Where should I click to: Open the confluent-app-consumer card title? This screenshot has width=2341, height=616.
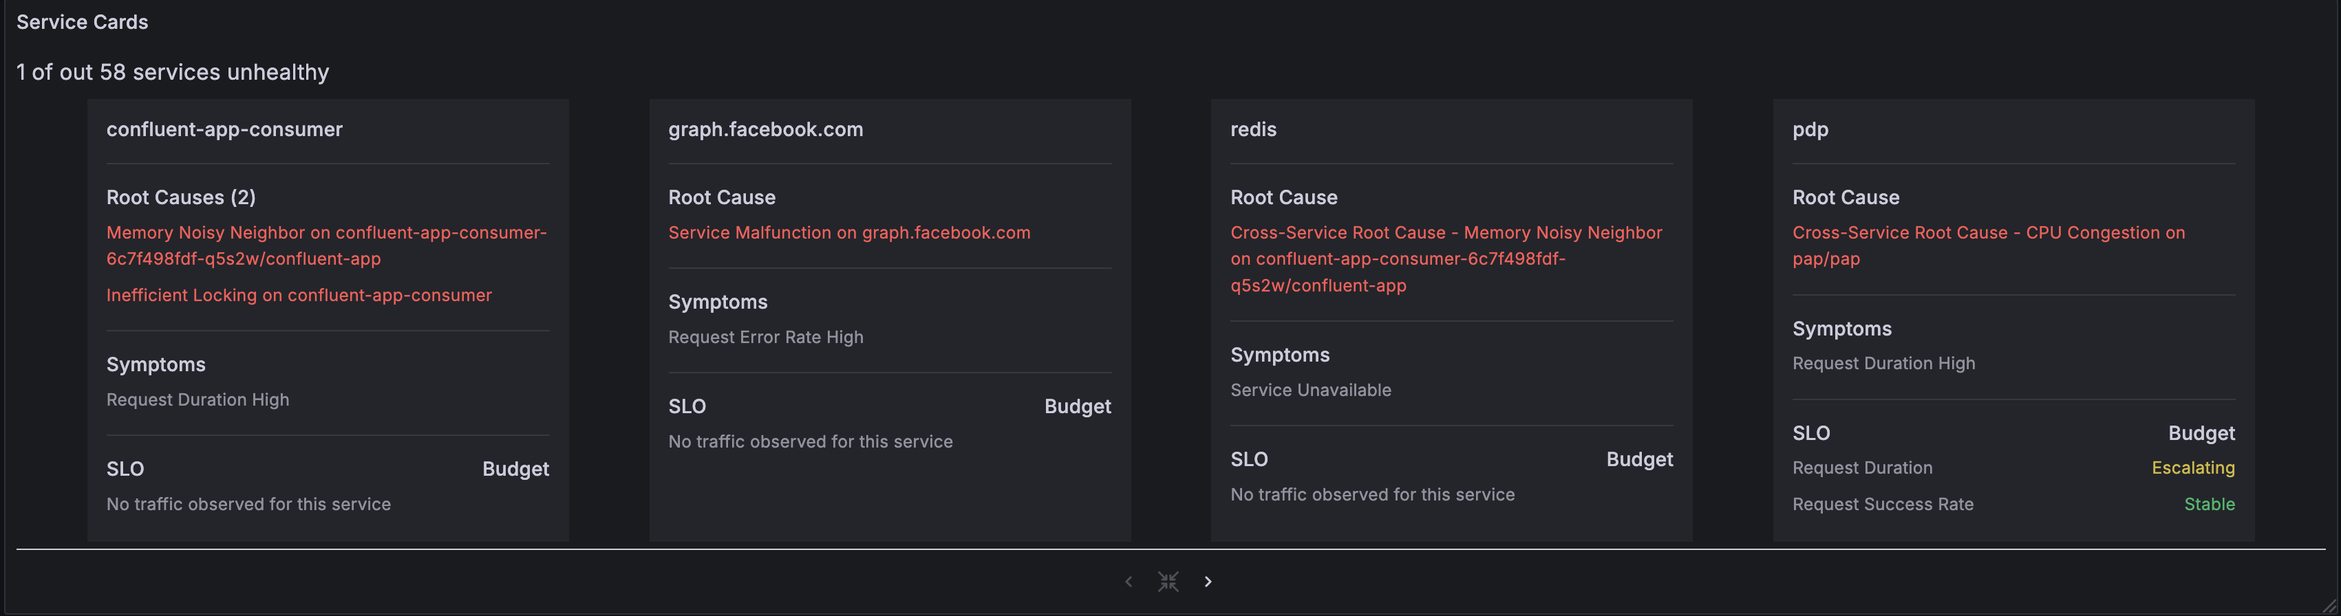224,129
